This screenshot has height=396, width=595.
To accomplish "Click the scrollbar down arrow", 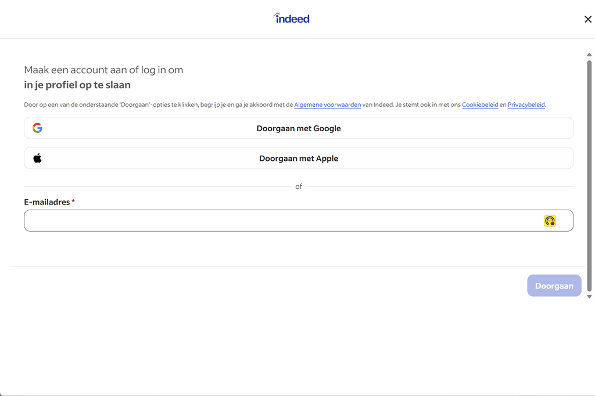I will tap(589, 297).
